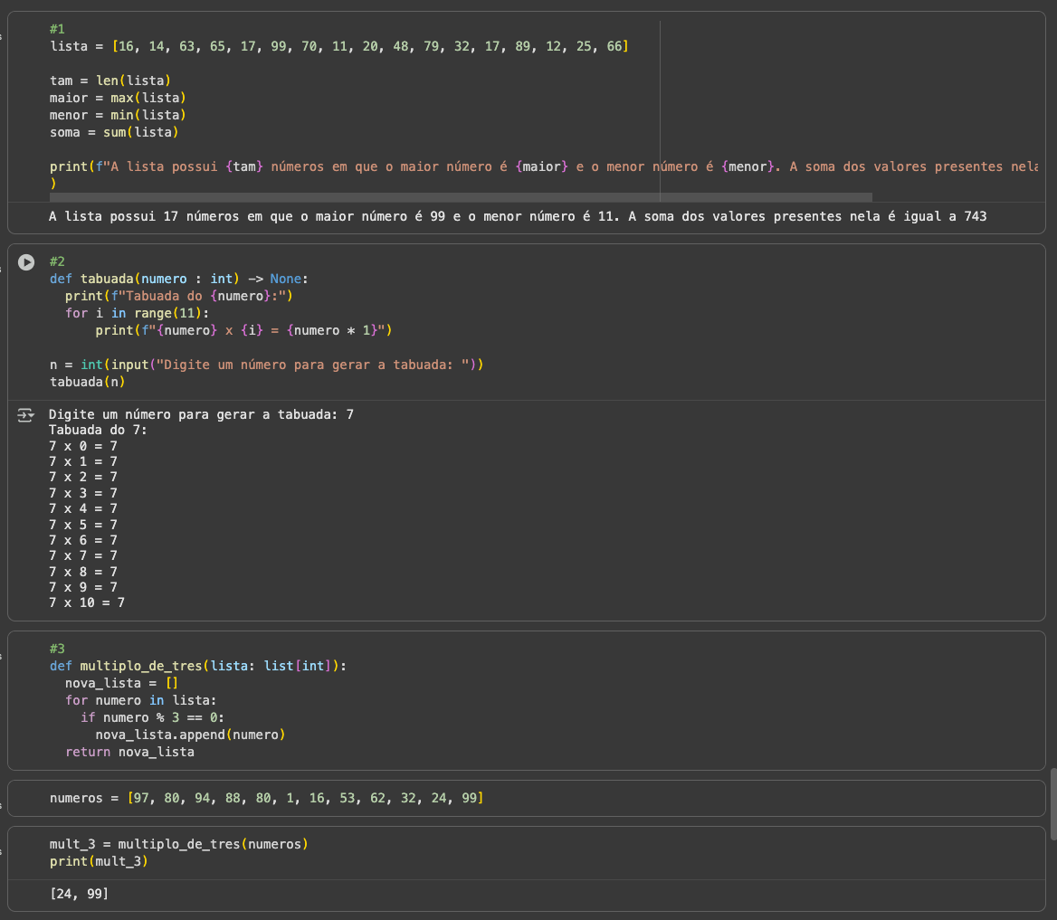
Task: Click the 'for i in range(11)' line
Action: (x=137, y=313)
